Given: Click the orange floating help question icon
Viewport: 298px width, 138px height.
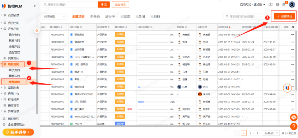Looking at the screenshot, I should (x=294, y=127).
